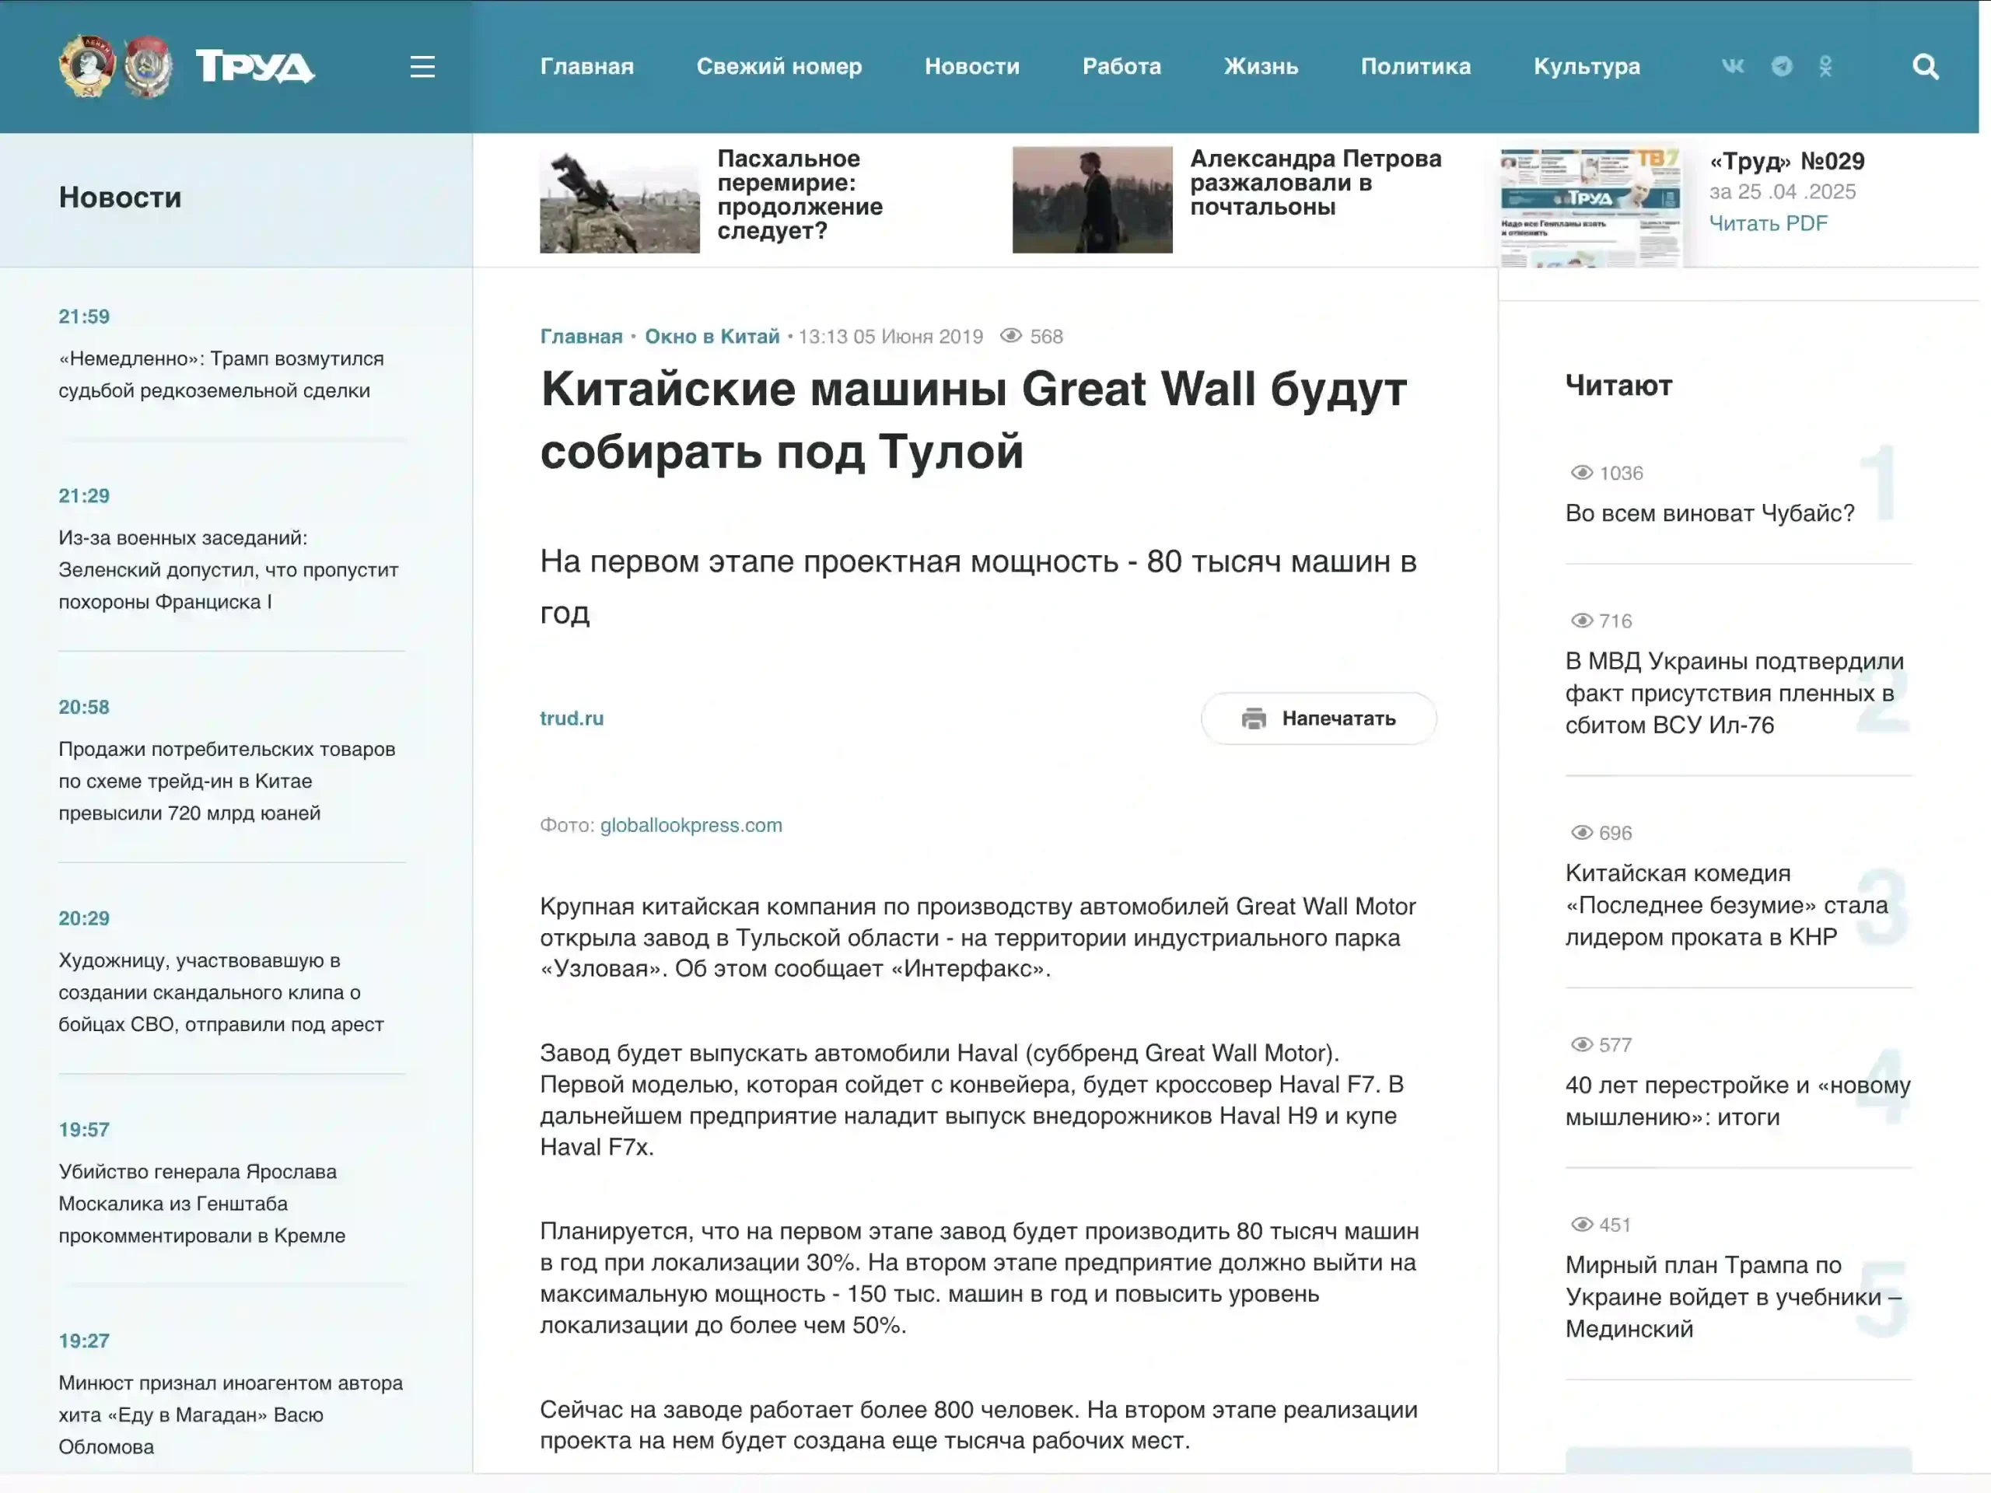Open 19:57 news about генерала Москалика
The image size is (1991, 1493).
pos(202,1203)
